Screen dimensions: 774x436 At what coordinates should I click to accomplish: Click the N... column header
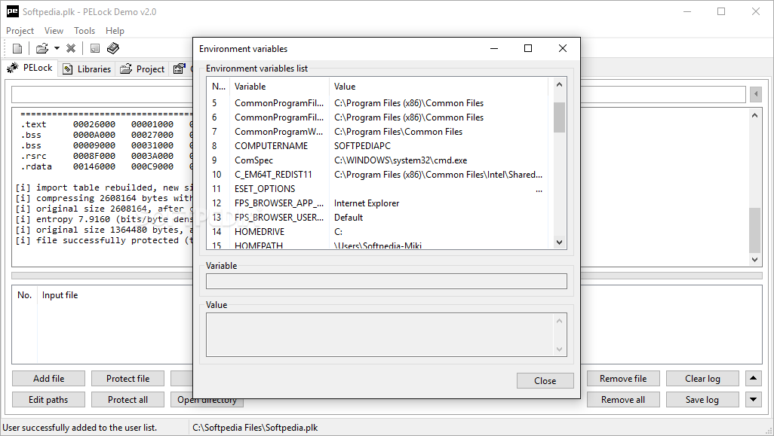pos(218,86)
